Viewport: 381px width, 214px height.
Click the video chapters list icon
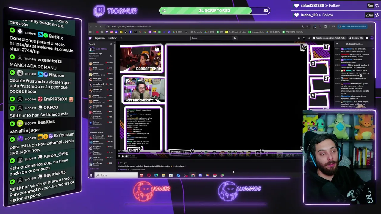point(119,156)
